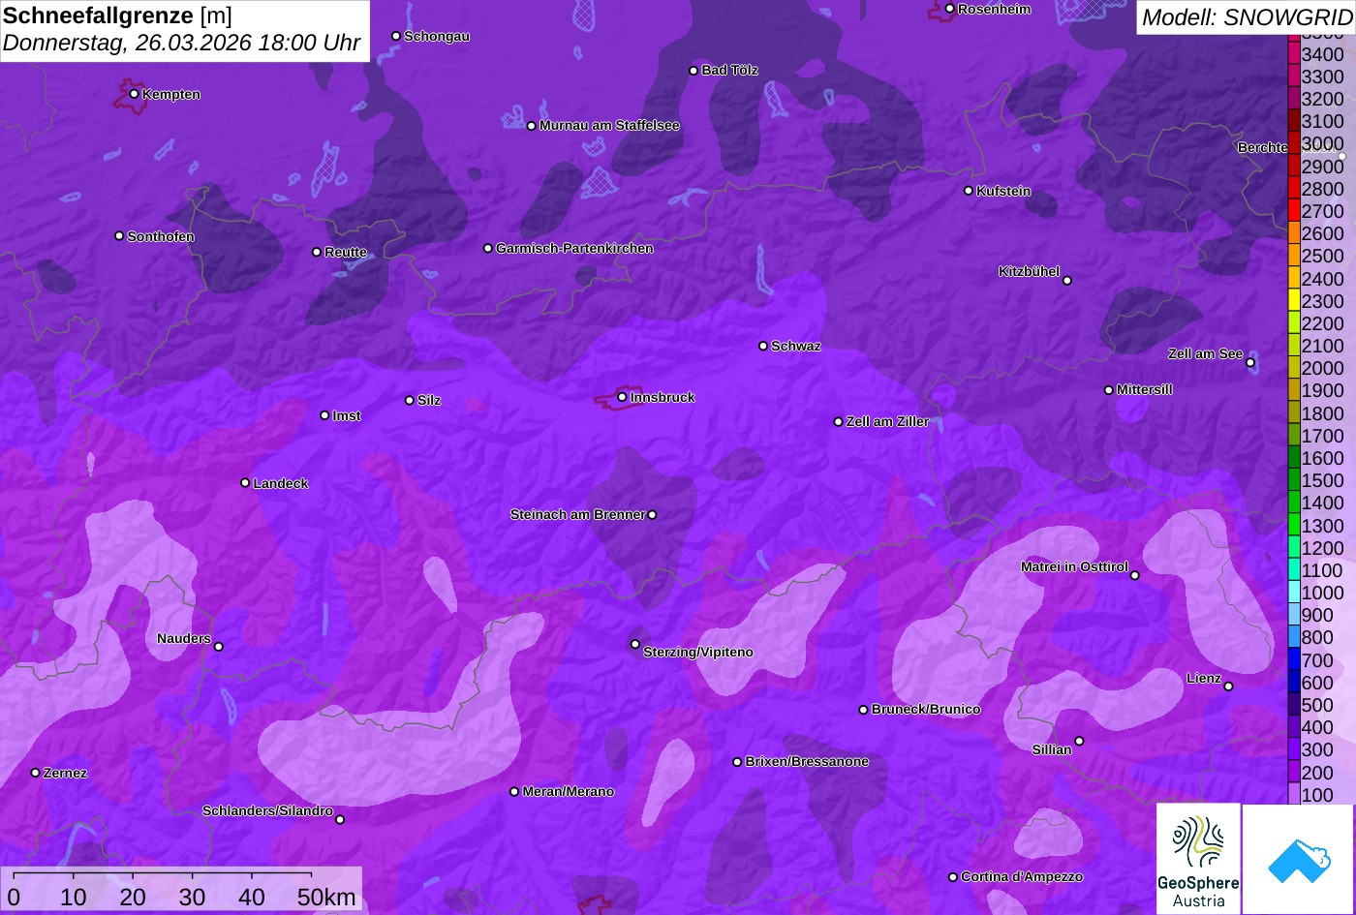Click the Silz label
The width and height of the screenshot is (1356, 915).
[429, 401]
